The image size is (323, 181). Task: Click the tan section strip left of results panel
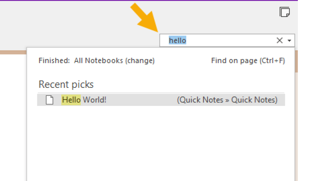13,52
